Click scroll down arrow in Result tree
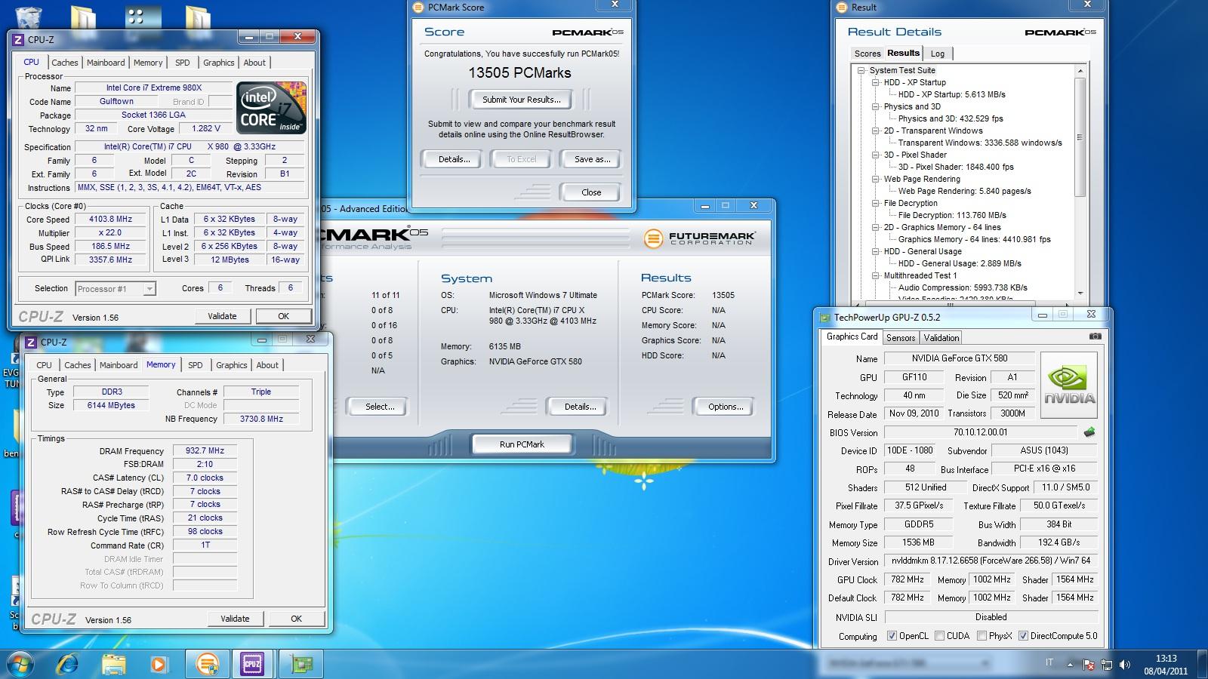This screenshot has height=679, width=1208. 1080,293
